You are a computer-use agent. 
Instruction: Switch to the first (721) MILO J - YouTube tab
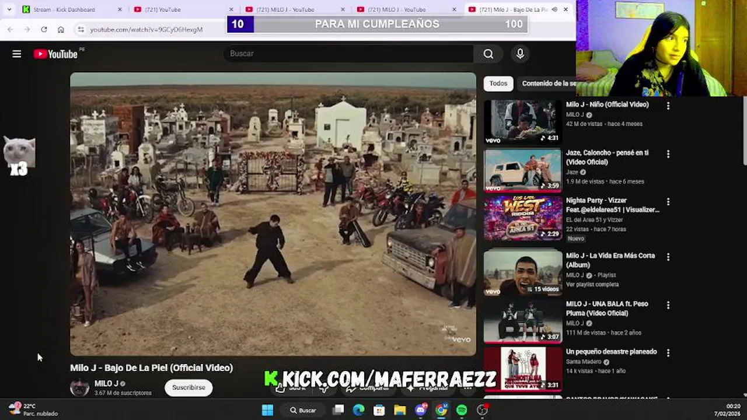click(x=286, y=9)
